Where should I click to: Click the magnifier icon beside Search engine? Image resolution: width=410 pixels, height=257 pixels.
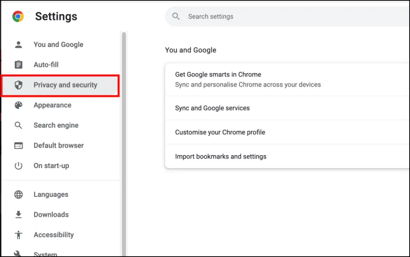tap(18, 125)
